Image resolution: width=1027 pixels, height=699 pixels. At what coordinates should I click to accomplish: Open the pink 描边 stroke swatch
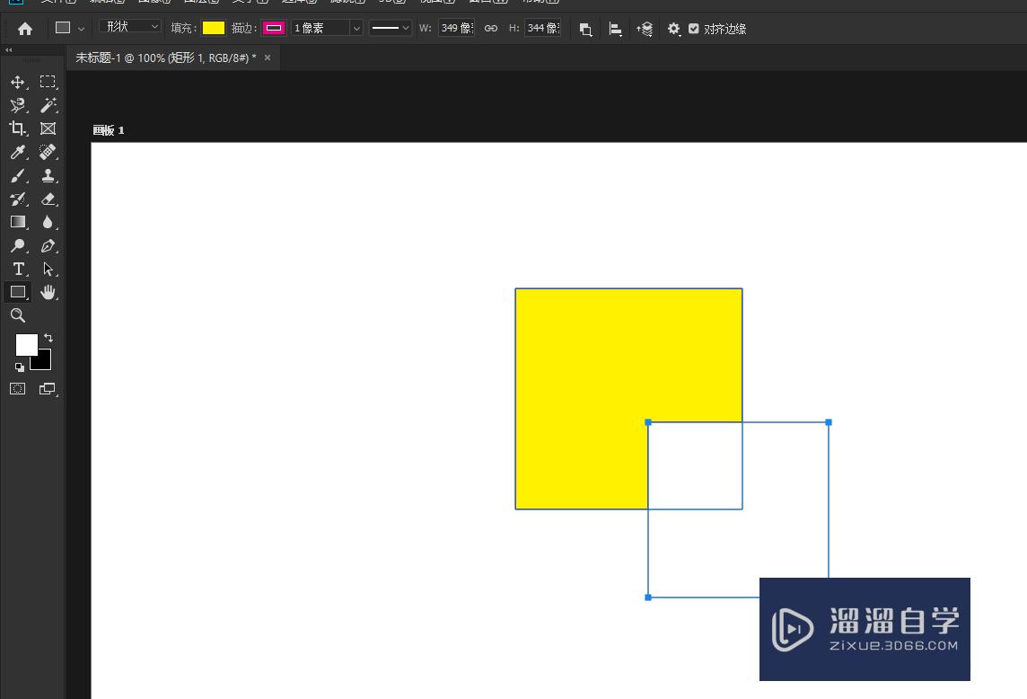point(274,28)
